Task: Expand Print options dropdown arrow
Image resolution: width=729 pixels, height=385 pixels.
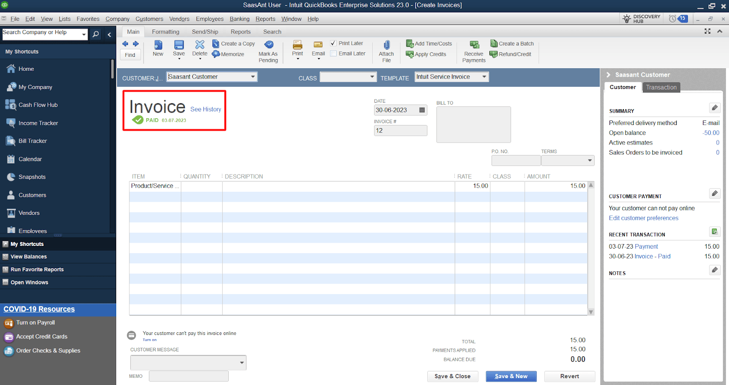Action: click(x=298, y=59)
